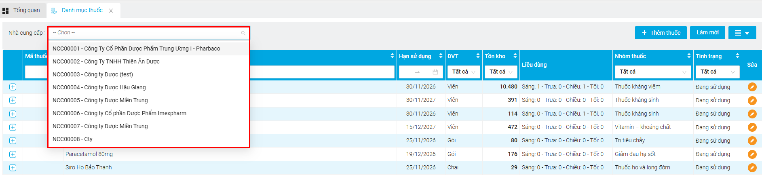This screenshot has width=762, height=175.
Task: Edit the row expiring 30/11/2027
Action: point(752,100)
